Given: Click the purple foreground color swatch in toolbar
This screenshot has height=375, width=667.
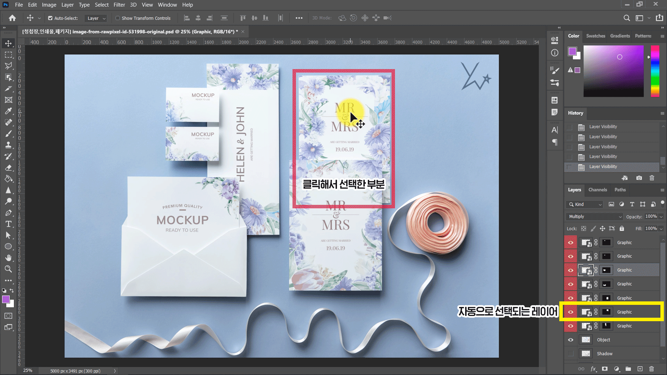Looking at the screenshot, I should point(6,299).
